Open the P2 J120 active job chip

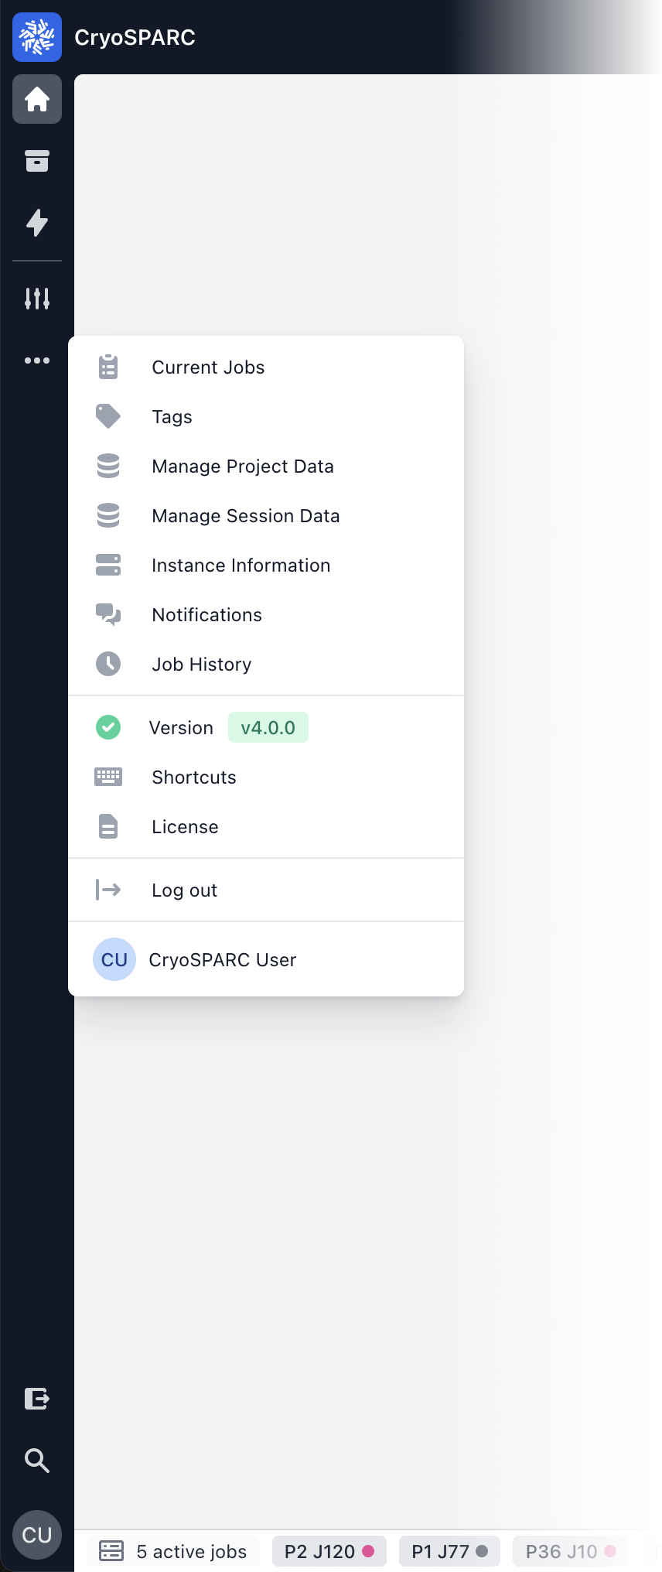[x=329, y=1552]
